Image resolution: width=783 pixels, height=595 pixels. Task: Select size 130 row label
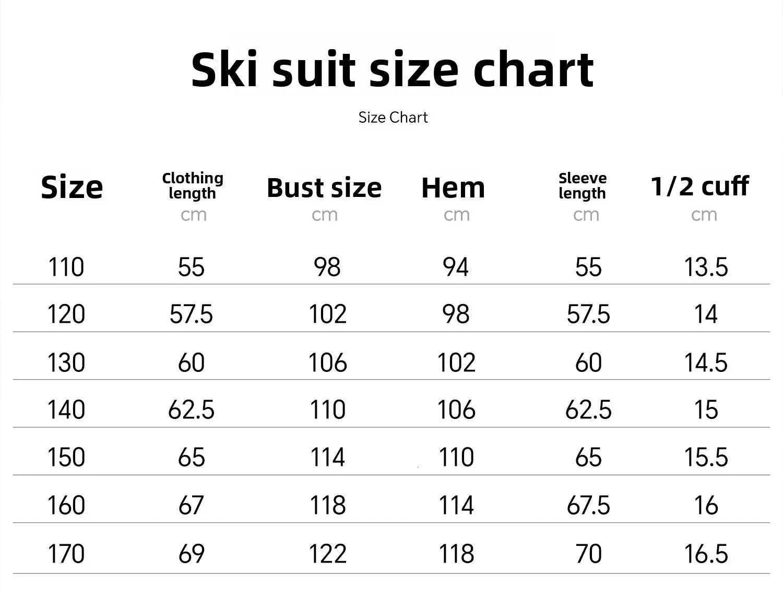pyautogui.click(x=66, y=363)
